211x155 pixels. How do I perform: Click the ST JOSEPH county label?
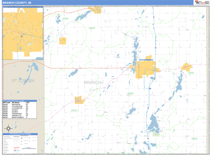23,81
